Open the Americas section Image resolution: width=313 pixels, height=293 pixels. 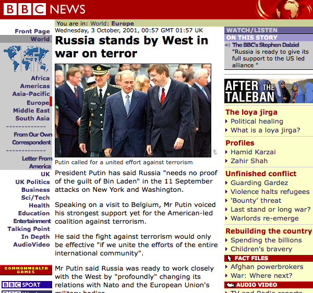[35, 86]
